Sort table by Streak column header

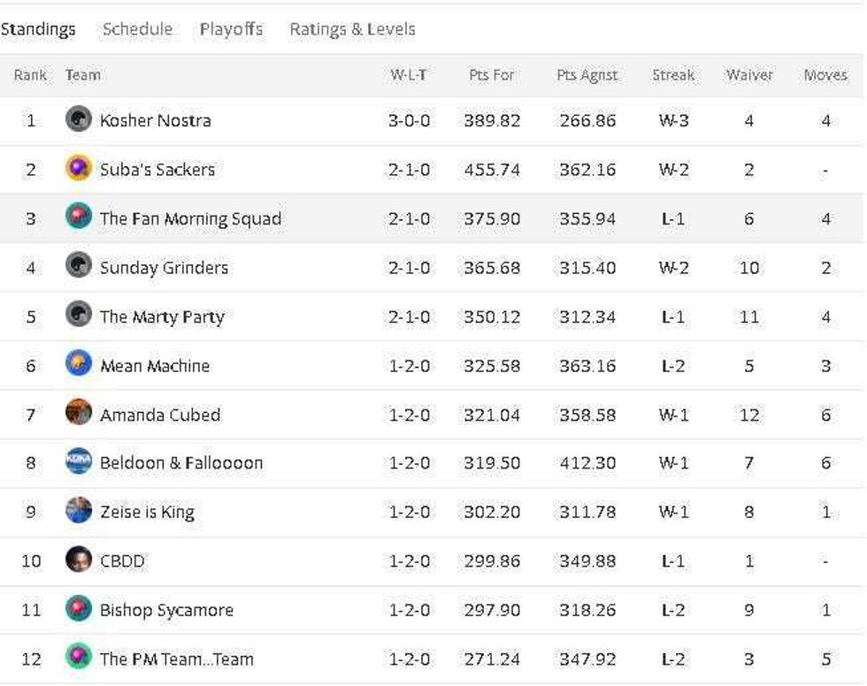pyautogui.click(x=673, y=74)
